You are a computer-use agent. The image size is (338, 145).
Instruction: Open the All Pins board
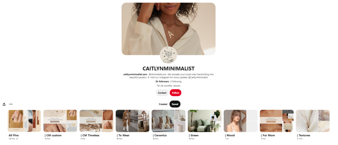[x=24, y=121]
